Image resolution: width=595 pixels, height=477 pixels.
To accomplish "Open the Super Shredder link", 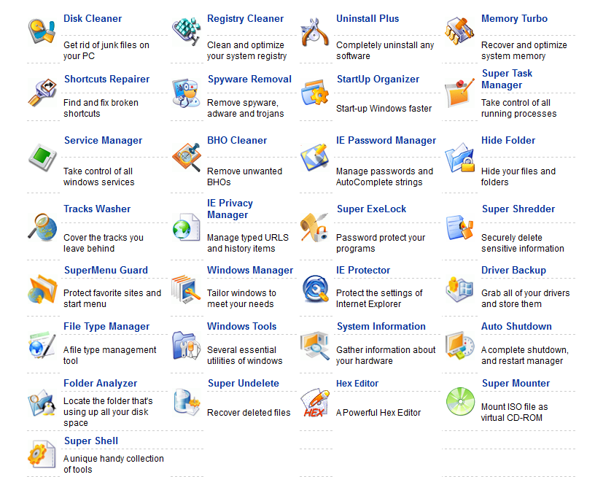I will [x=518, y=209].
